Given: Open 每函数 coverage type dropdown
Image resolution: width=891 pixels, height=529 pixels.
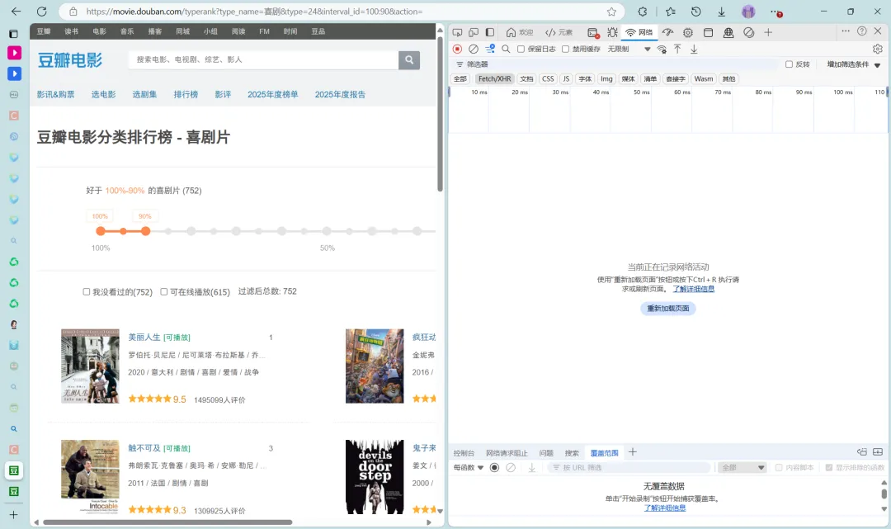Looking at the screenshot, I should (x=469, y=467).
